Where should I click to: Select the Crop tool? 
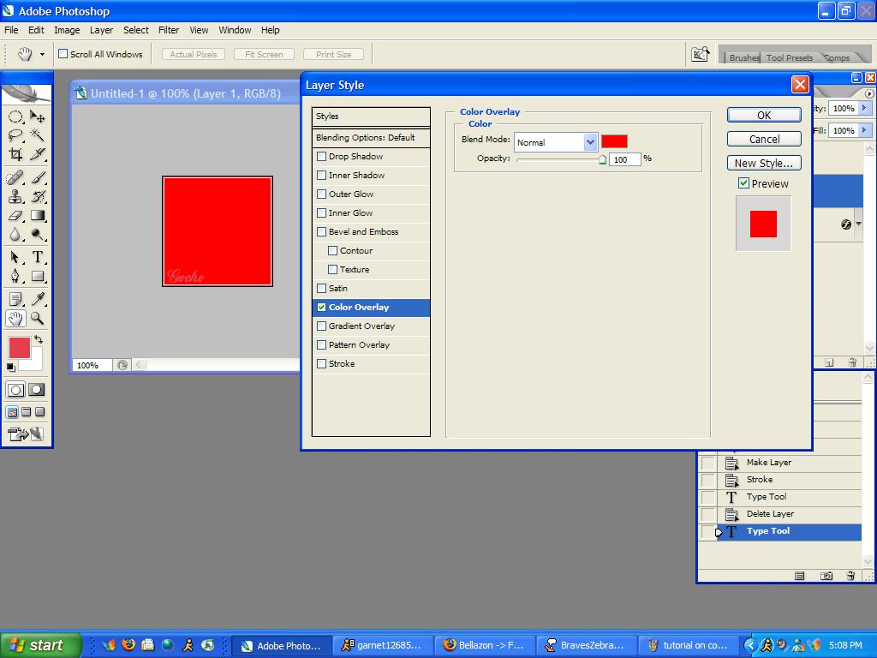coord(15,155)
